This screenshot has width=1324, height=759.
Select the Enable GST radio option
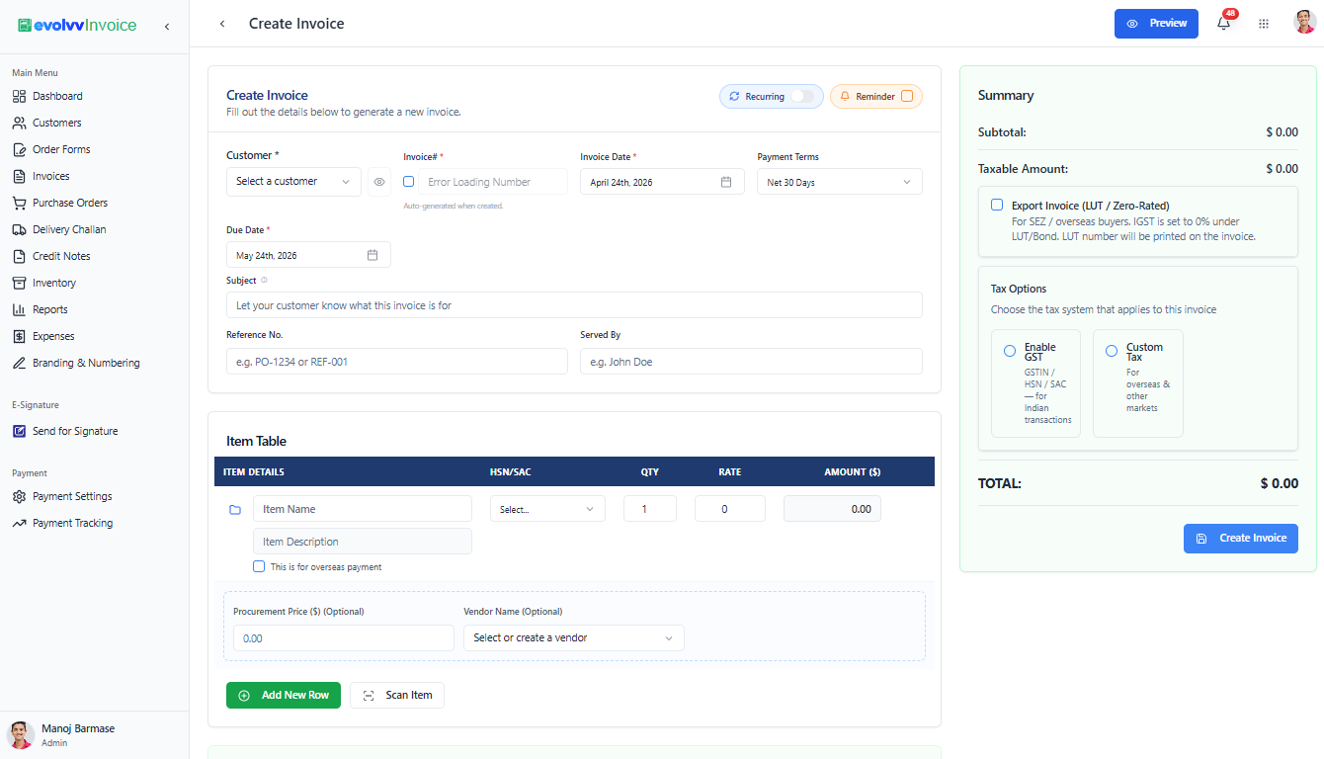point(1010,351)
